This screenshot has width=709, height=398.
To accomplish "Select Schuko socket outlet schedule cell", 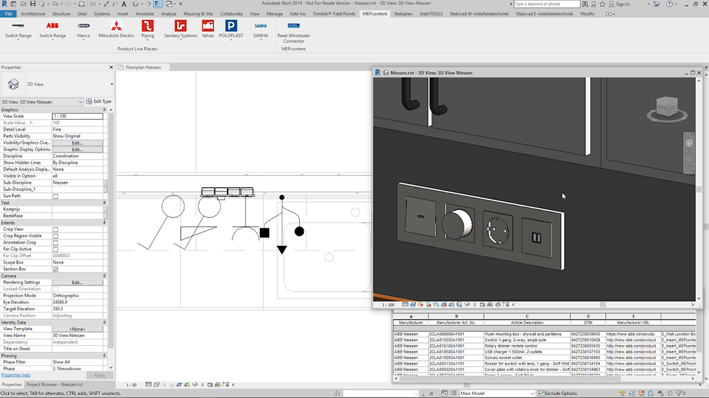I will point(526,358).
